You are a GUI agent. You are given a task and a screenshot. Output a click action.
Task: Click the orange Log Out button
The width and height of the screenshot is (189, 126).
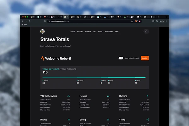[145, 58]
